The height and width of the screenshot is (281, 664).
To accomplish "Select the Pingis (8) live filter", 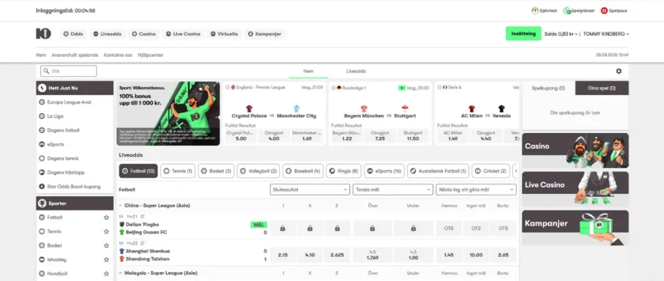I will (x=344, y=171).
